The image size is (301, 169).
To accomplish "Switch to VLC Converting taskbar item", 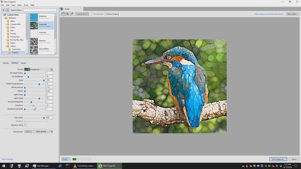I will pyautogui.click(x=84, y=166).
